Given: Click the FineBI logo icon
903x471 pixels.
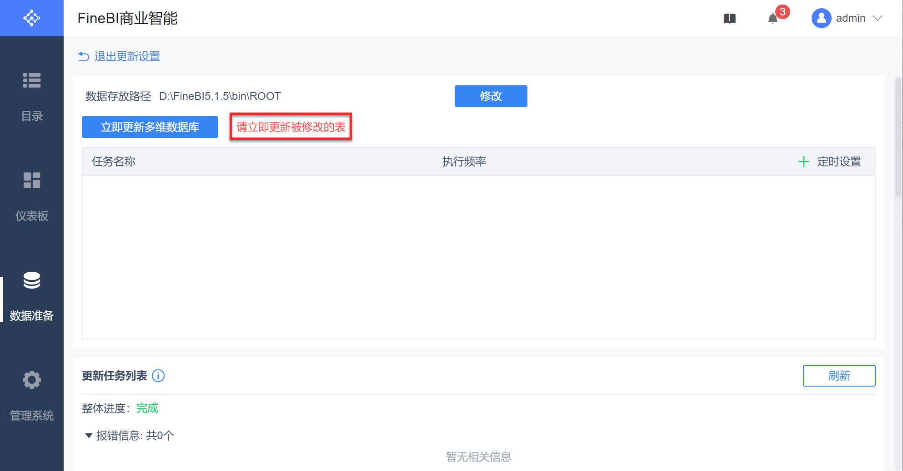Looking at the screenshot, I should [32, 18].
